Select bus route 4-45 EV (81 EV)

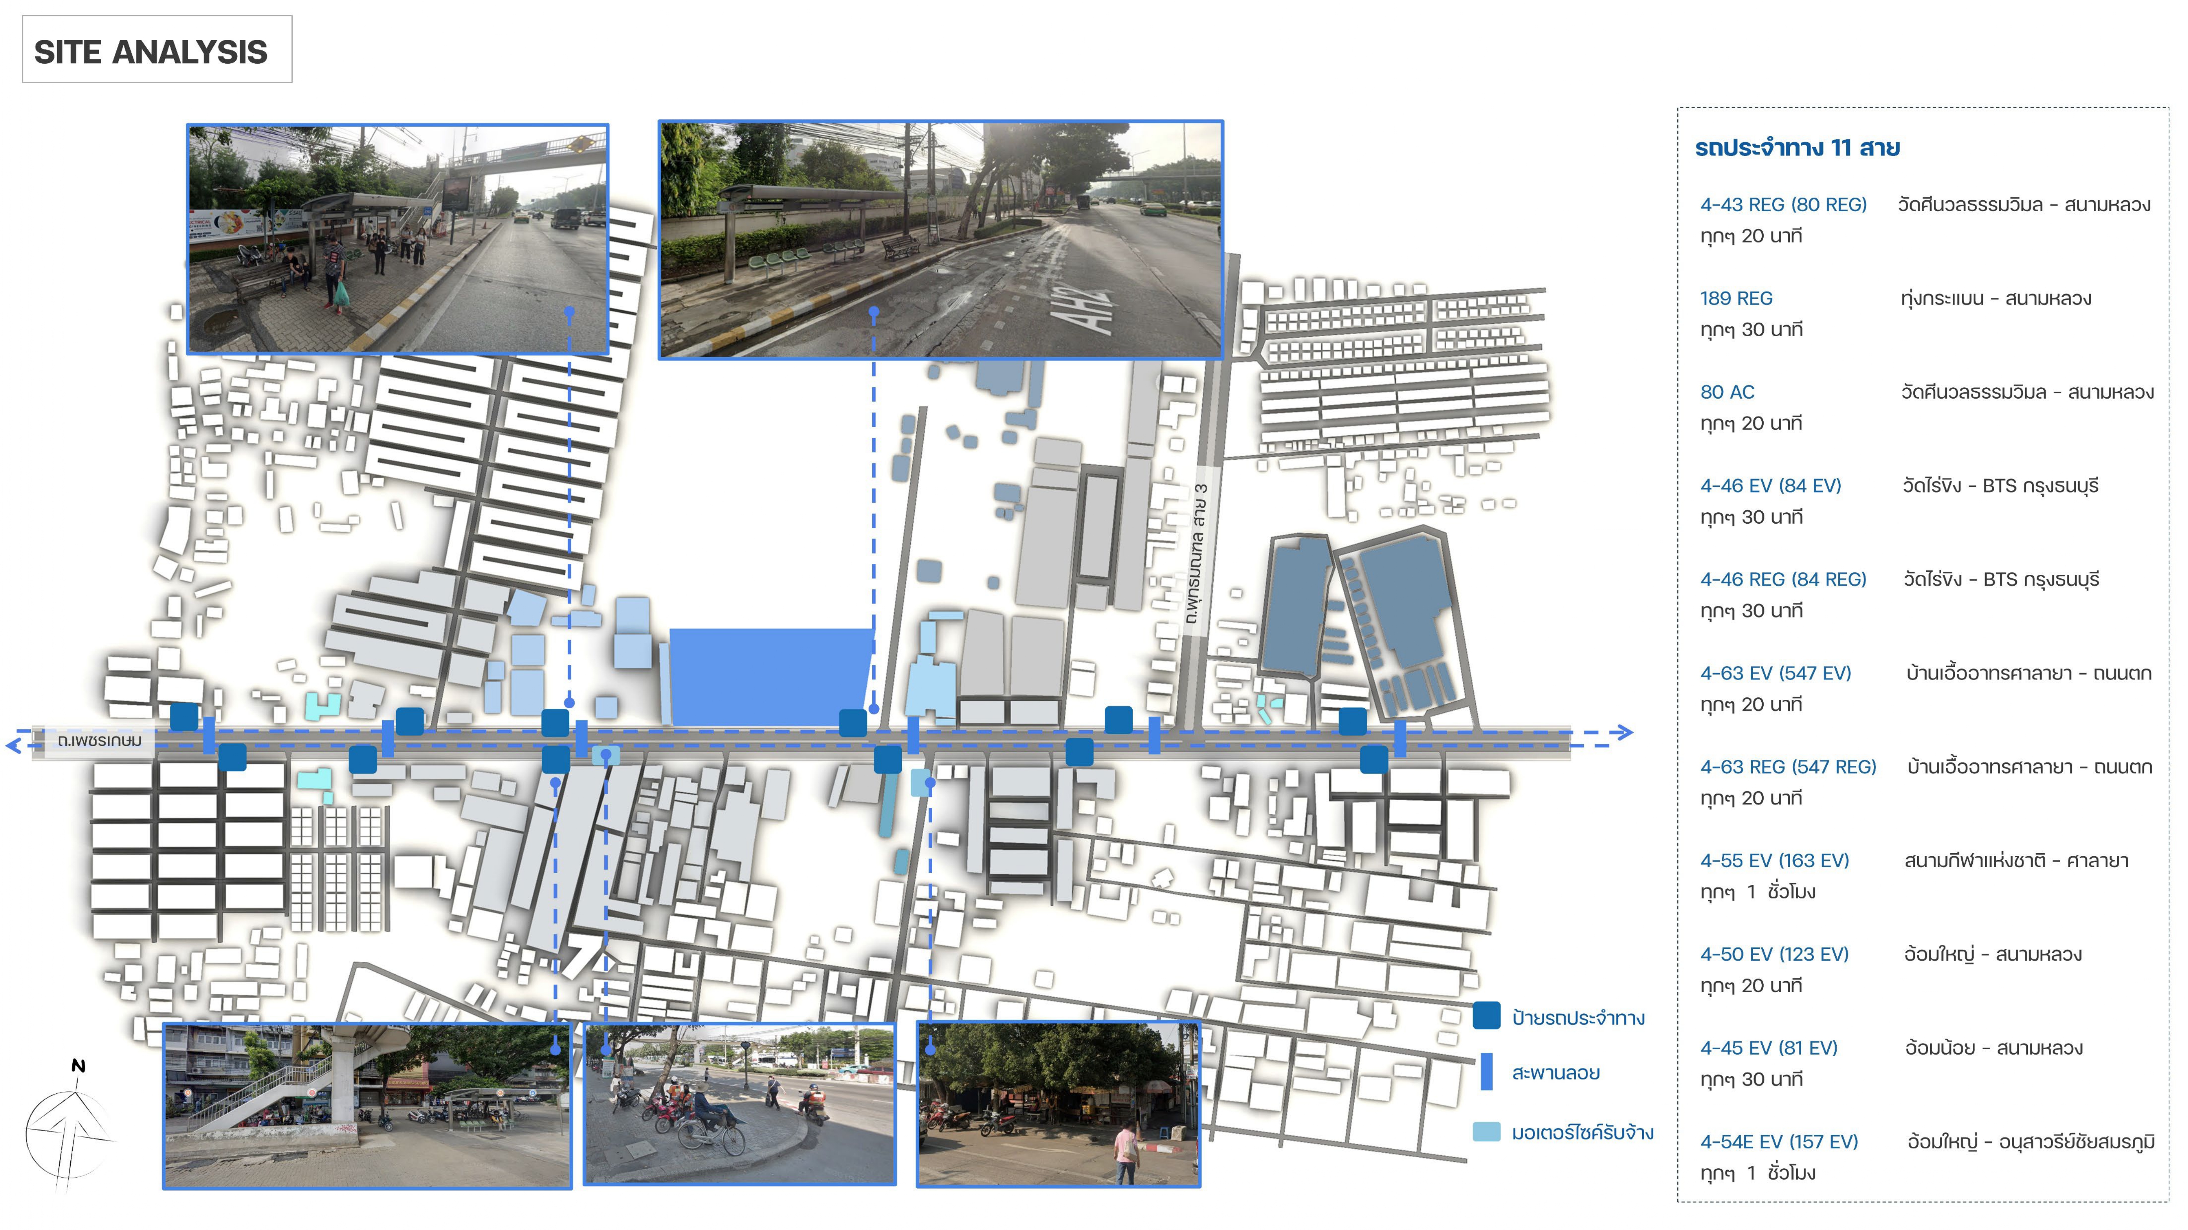(x=1768, y=1048)
